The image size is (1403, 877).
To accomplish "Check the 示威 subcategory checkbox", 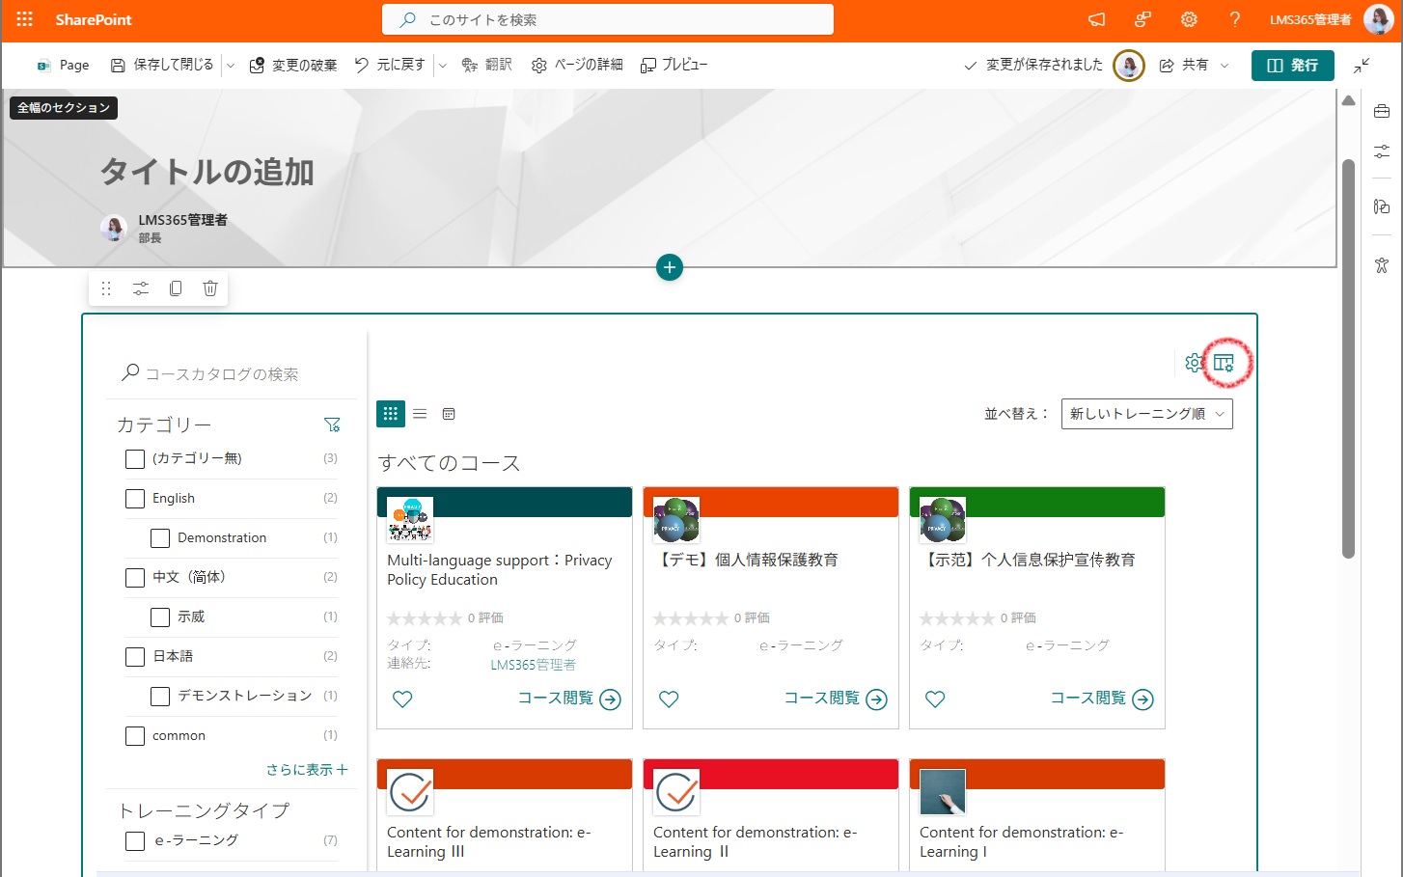I will click(160, 617).
